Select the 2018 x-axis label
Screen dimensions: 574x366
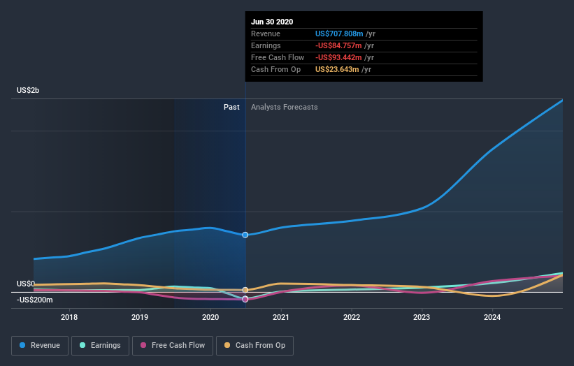[x=69, y=317]
